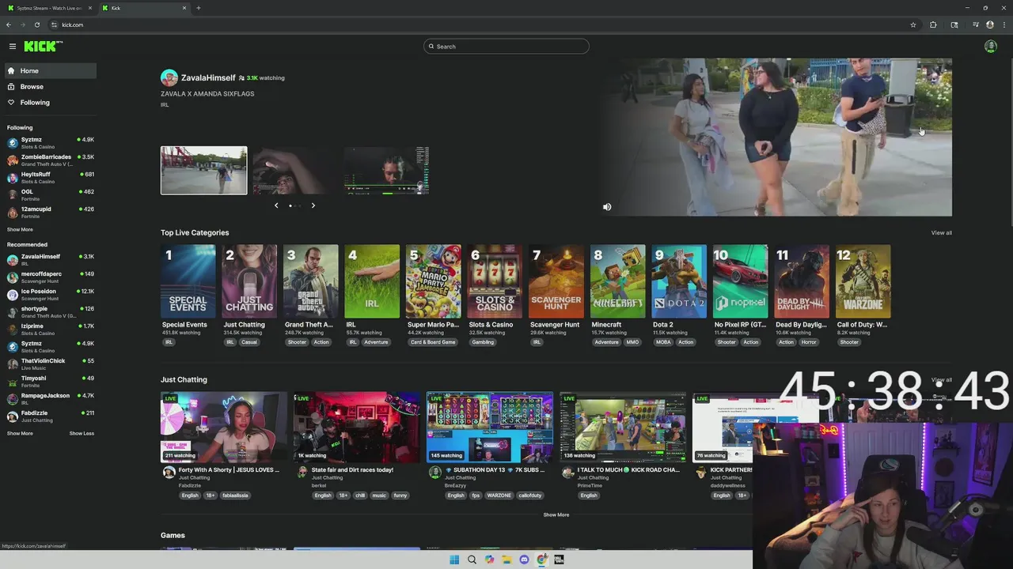This screenshot has width=1013, height=569.
Task: Open ZavalaHimself featured channel name
Action: pos(208,78)
